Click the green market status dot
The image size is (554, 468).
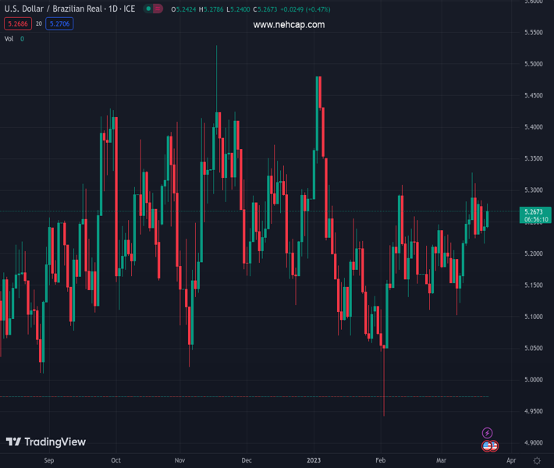pos(147,11)
